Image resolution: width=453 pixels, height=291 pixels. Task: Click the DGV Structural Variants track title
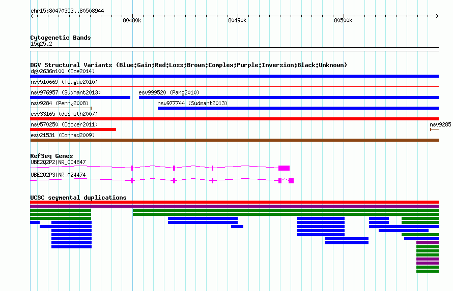189,65
